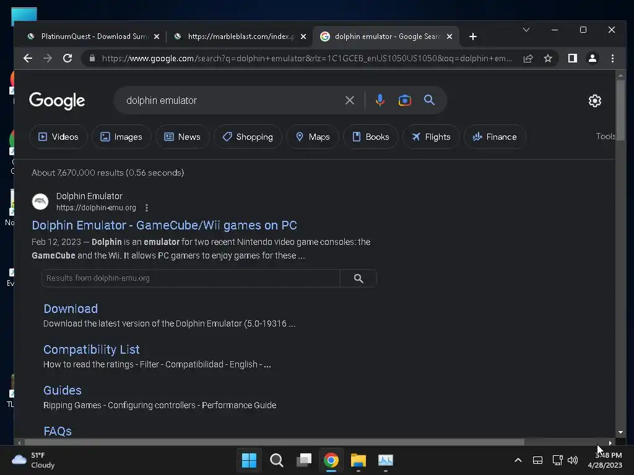The width and height of the screenshot is (634, 475).
Task: Open File Explorer from taskbar
Action: [x=358, y=460]
